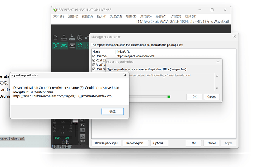The width and height of the screenshot is (261, 167).
Task: Toggle envelope points move with items icon
Action: click(80, 45)
